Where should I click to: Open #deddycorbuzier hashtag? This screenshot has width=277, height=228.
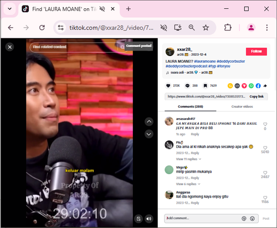pyautogui.click(x=230, y=62)
